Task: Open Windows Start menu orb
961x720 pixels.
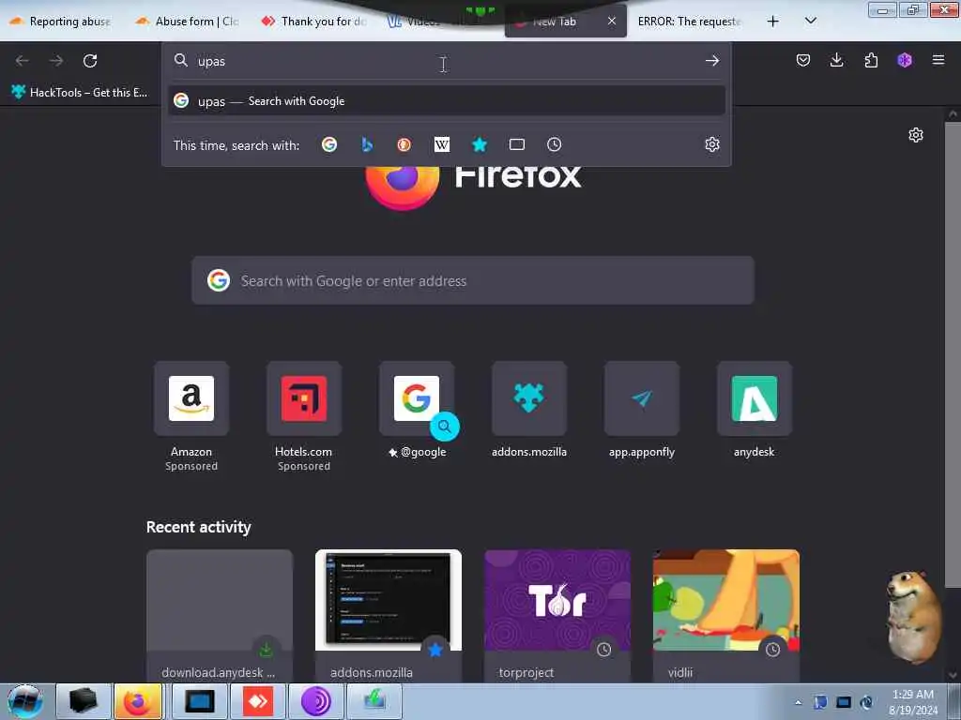Action: pyautogui.click(x=25, y=701)
